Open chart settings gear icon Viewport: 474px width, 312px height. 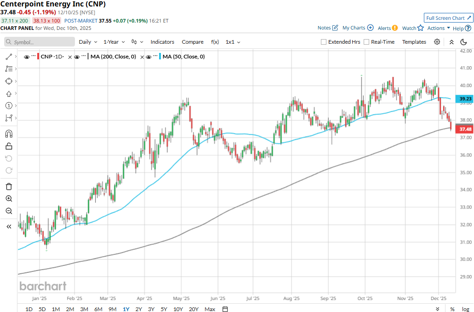pos(437,42)
